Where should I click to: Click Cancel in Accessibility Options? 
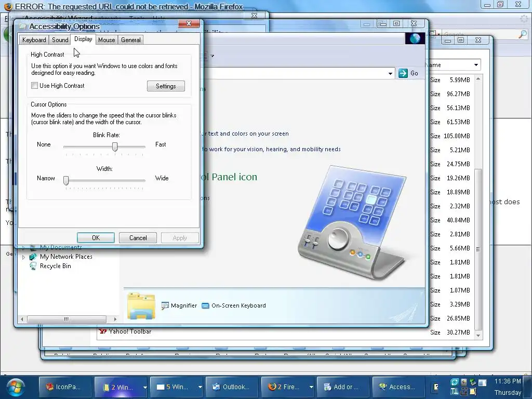pyautogui.click(x=138, y=238)
